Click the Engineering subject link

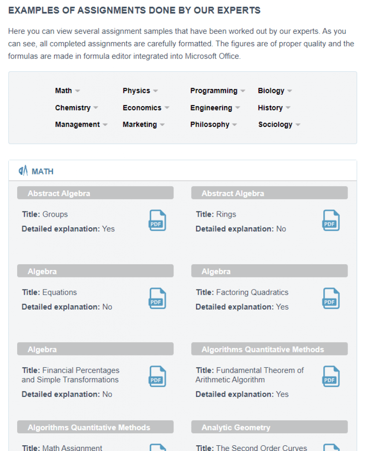point(211,107)
